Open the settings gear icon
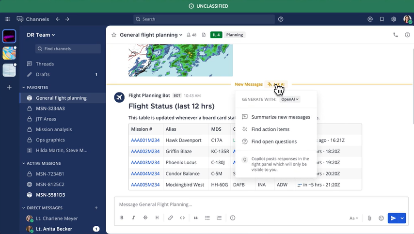 [394, 19]
